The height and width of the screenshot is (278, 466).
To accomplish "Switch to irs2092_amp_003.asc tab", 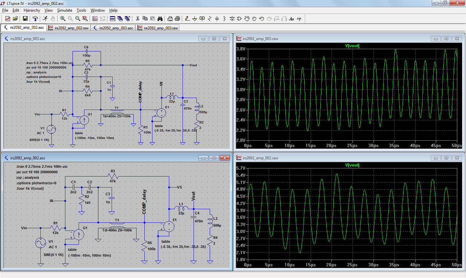I will (113, 28).
